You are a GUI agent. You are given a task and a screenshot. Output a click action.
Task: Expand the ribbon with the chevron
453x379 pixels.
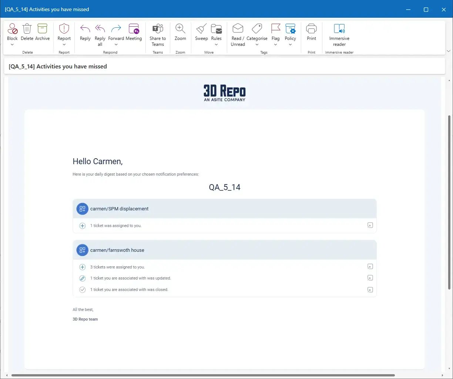449,51
